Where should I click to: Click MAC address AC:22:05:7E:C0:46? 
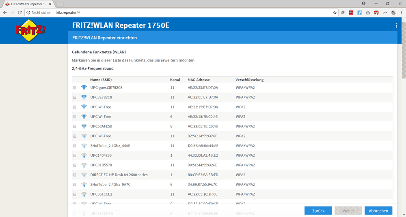click(x=203, y=126)
